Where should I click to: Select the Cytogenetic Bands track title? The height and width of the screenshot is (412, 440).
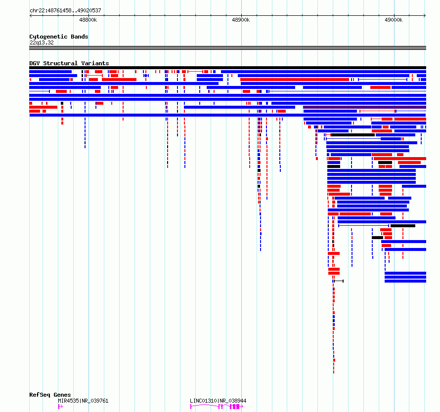tap(59, 37)
